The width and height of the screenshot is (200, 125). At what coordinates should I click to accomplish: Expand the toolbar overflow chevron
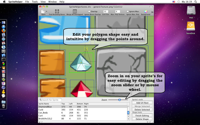[152, 12]
